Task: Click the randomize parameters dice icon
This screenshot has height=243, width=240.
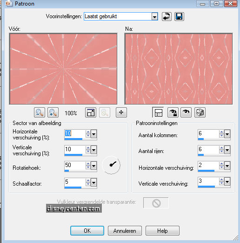Action: pyautogui.click(x=200, y=112)
